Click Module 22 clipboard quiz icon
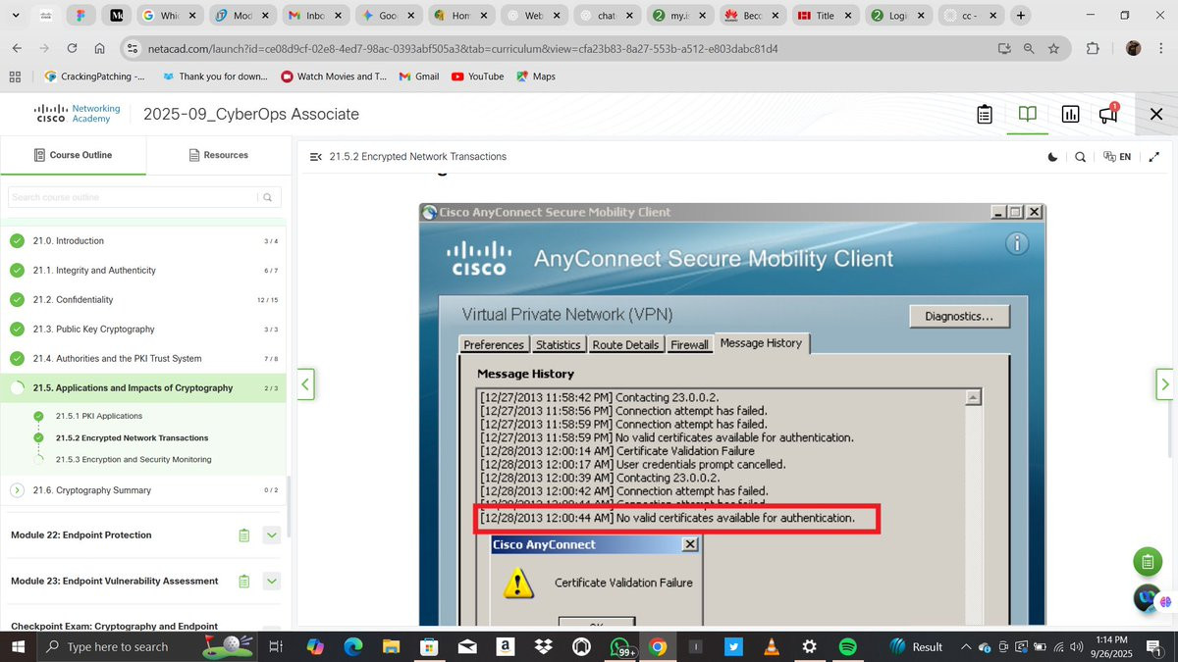 tap(243, 535)
